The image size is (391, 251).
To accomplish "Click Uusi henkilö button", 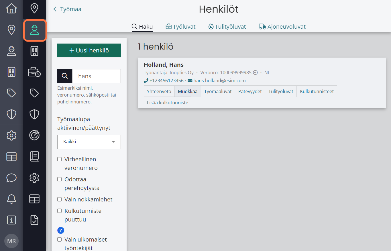I will tap(89, 50).
